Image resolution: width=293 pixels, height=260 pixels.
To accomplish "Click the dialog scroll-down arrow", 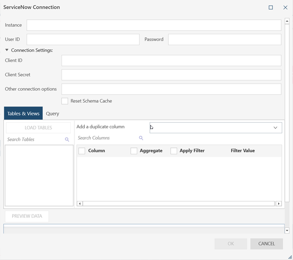I will [x=287, y=230].
